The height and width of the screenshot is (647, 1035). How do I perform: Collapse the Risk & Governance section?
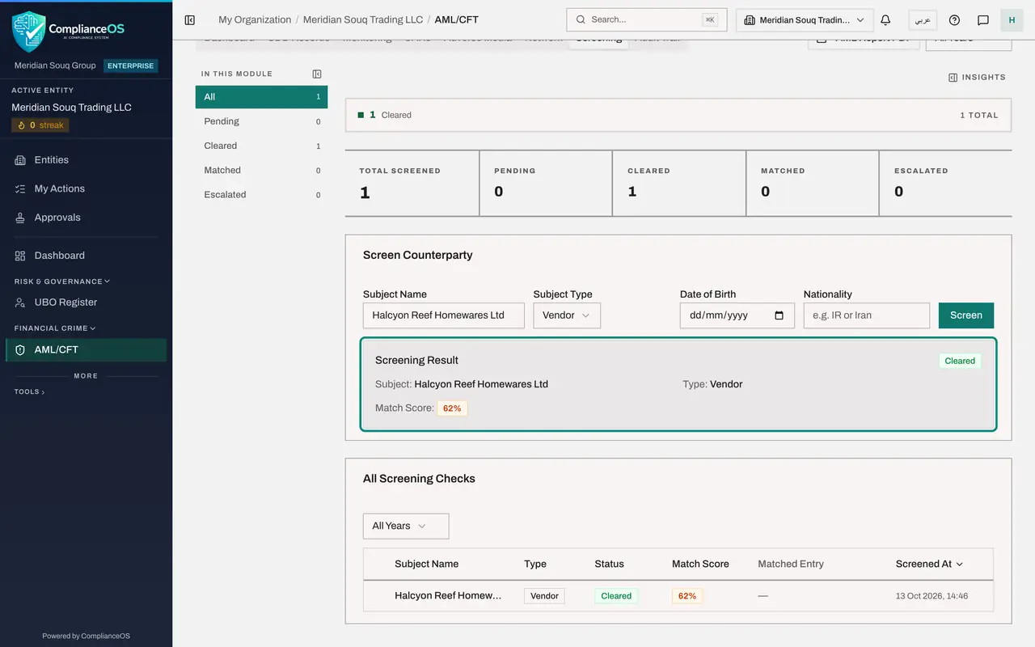tap(61, 281)
